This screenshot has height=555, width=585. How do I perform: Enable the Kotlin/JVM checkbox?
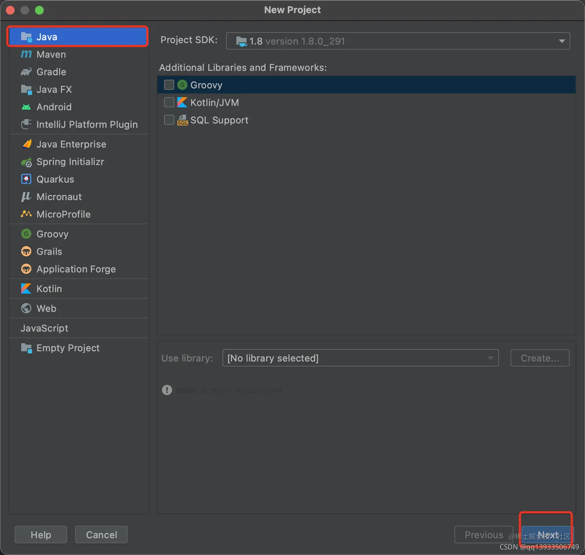(169, 102)
